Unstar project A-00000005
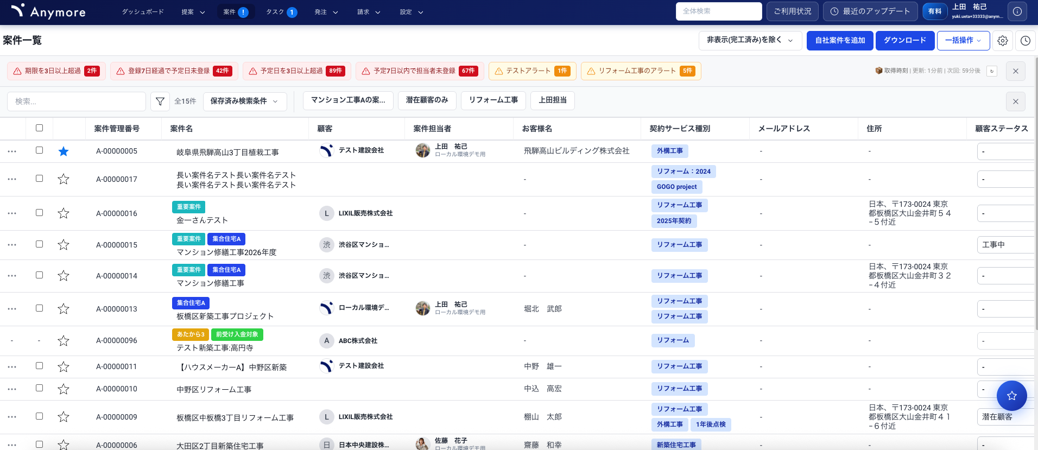 [64, 151]
